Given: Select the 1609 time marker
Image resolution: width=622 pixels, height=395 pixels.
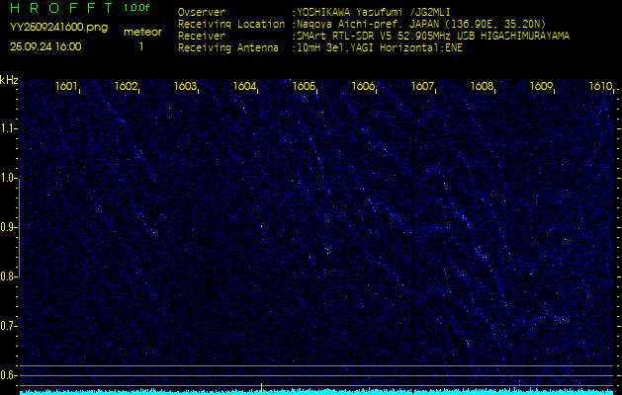Looking at the screenshot, I should [541, 86].
